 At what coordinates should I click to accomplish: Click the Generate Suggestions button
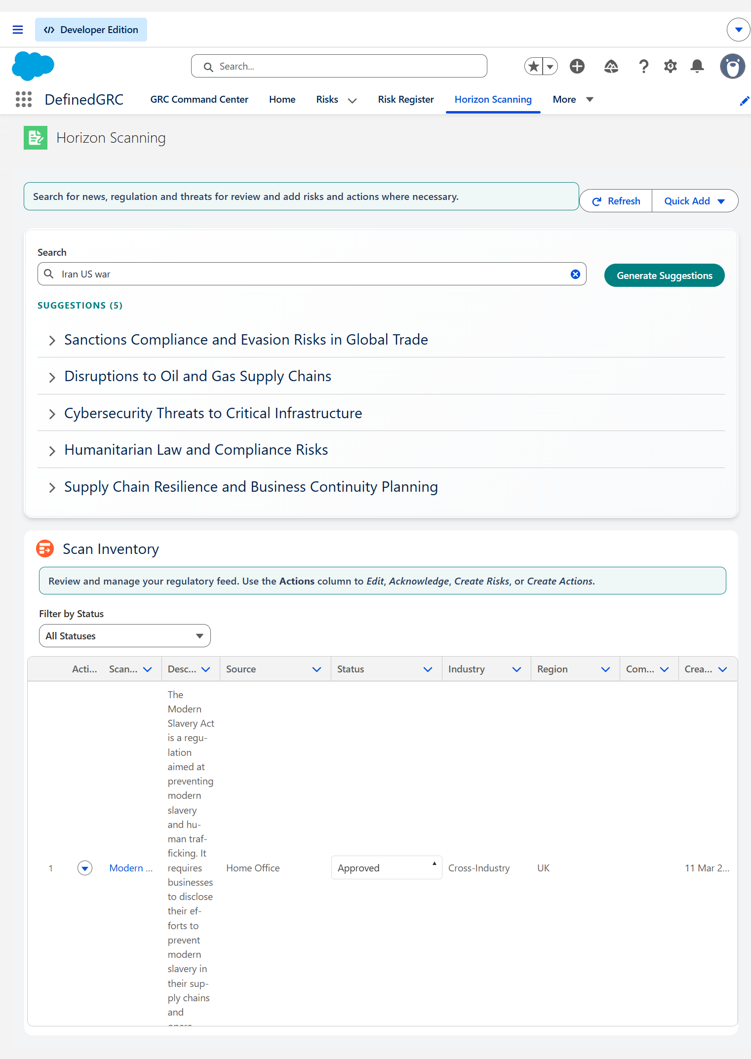point(665,275)
